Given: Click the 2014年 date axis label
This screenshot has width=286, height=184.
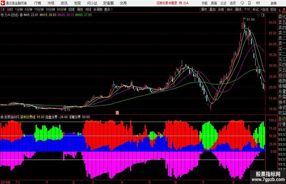Looking at the screenshot, I should coord(5,182).
